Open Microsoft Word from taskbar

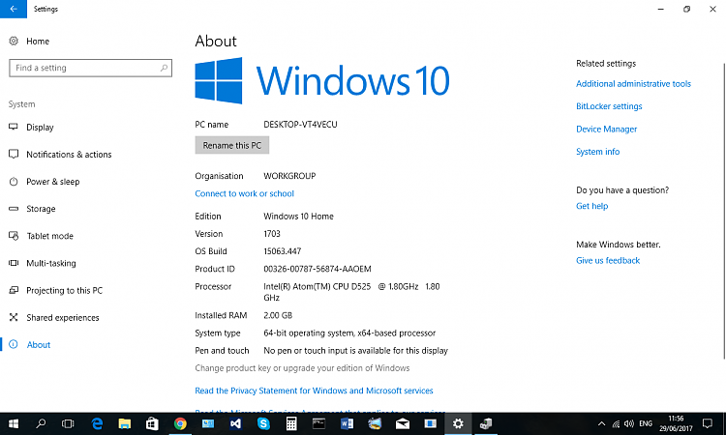point(347,423)
